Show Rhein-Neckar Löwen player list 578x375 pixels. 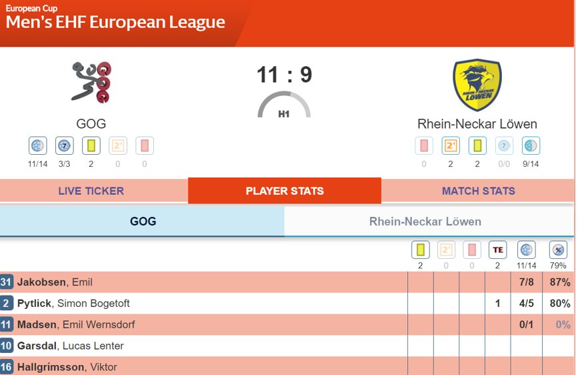425,222
